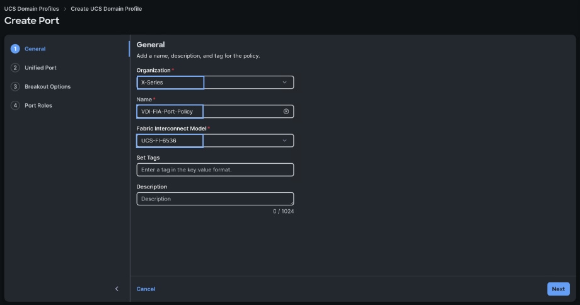Select the step 4 circle icon
The height and width of the screenshot is (305, 580).
click(15, 105)
